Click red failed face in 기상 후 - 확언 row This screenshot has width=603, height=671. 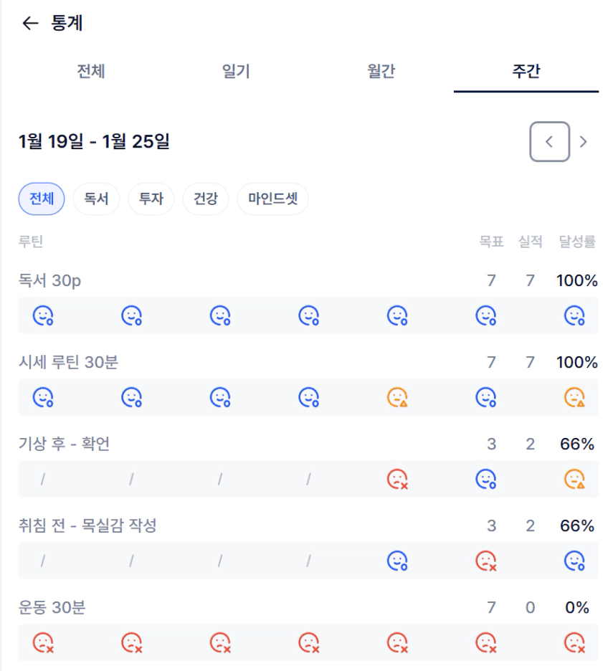(397, 479)
